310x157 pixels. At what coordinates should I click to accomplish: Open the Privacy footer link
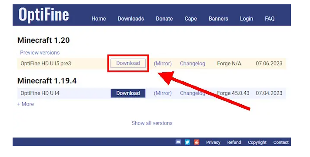[x=213, y=142]
